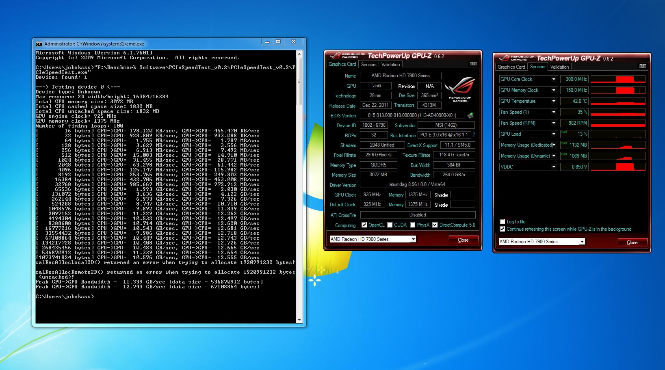Click Close button in Graphics Card GPU-Z window
Viewport: 665px width, 370px height.
click(x=463, y=240)
